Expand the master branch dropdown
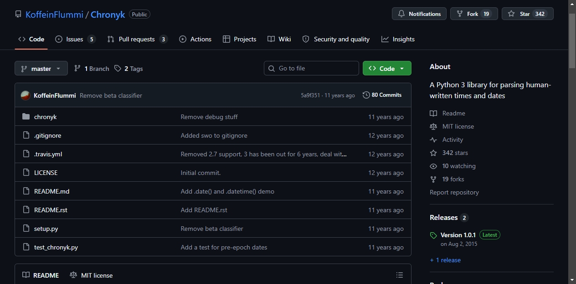576x284 pixels. click(x=41, y=68)
